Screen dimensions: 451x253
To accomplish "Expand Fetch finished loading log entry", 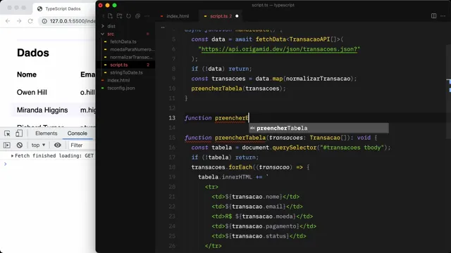I will pyautogui.click(x=13, y=156).
